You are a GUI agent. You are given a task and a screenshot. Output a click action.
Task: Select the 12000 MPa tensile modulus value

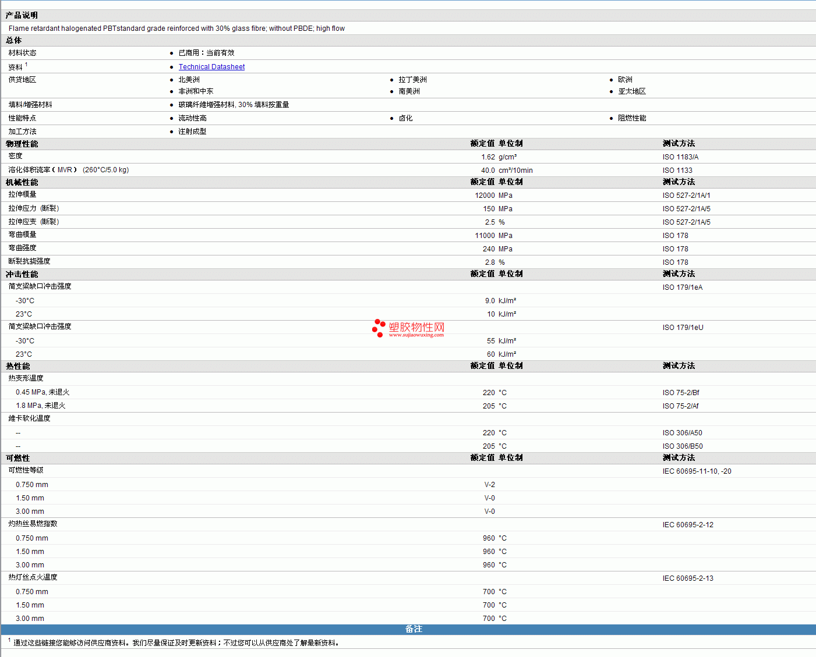(485, 196)
